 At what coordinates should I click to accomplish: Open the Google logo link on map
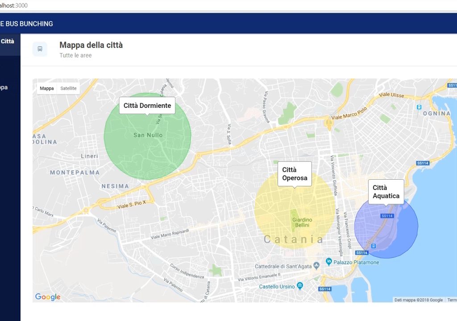48,297
